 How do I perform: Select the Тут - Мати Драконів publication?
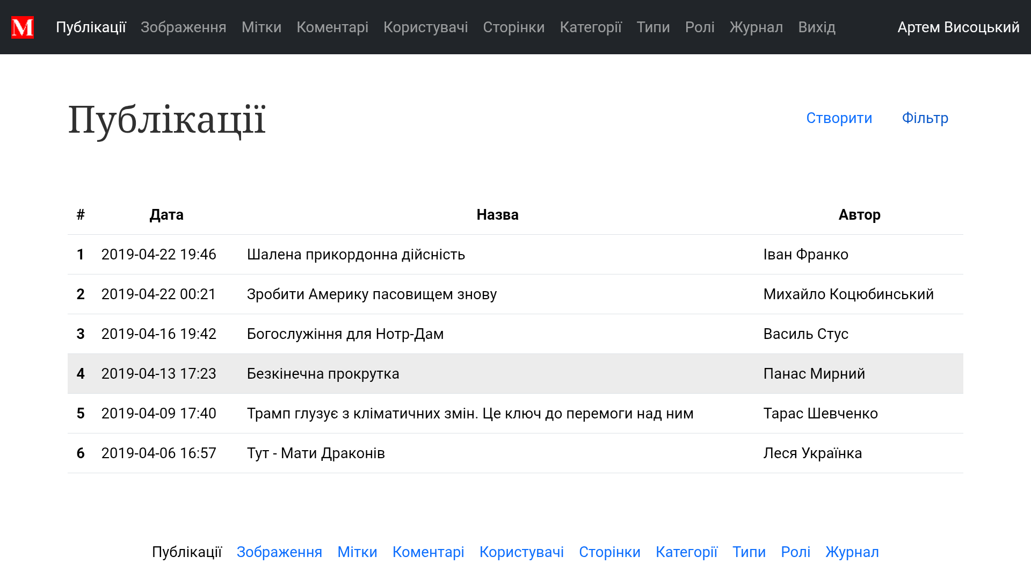(316, 453)
